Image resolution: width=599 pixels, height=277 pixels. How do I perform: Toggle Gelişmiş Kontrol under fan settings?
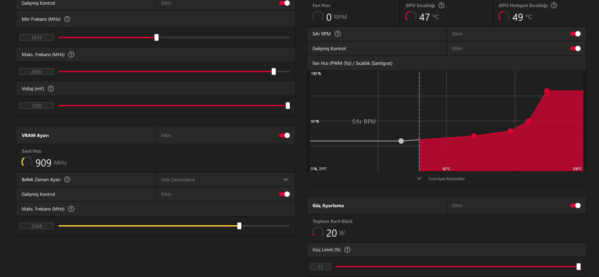coord(575,48)
